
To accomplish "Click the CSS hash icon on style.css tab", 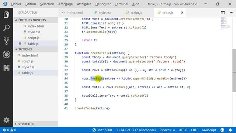I will coord(96,13).
